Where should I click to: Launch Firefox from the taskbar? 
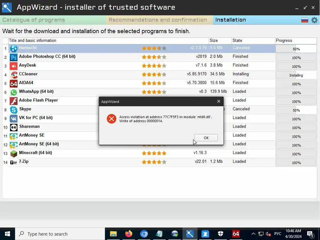[128, 234]
